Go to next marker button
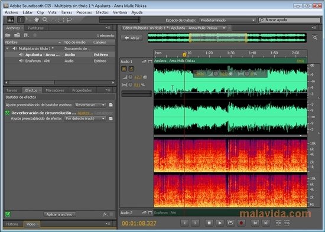Image resolution: width=325 pixels, height=232 pixels. coord(265,223)
